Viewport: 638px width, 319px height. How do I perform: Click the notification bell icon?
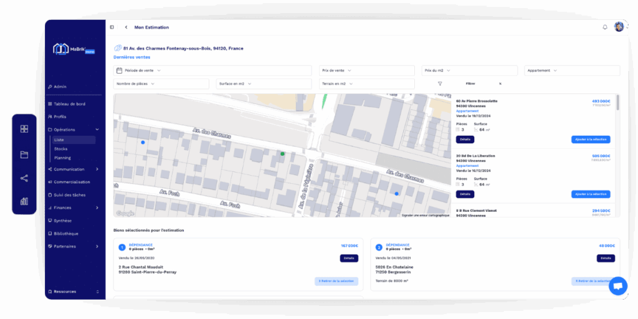(x=604, y=27)
